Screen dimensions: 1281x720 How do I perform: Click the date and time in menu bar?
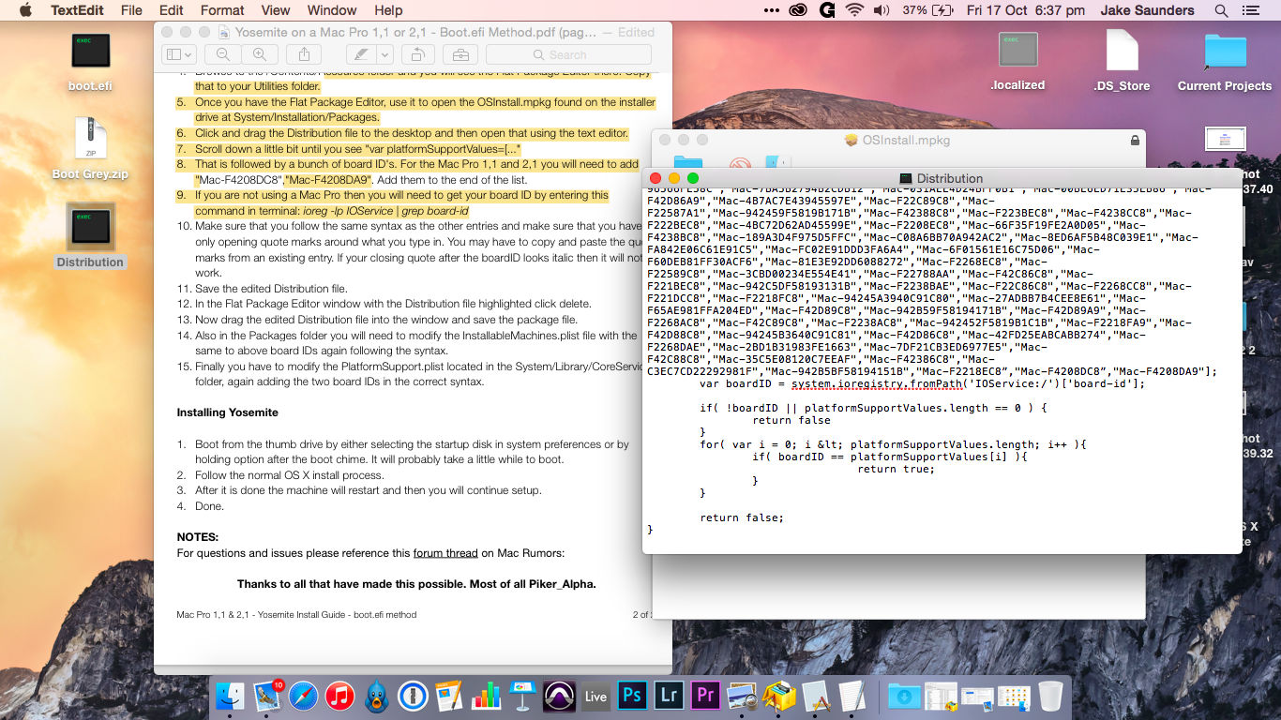[1026, 10]
